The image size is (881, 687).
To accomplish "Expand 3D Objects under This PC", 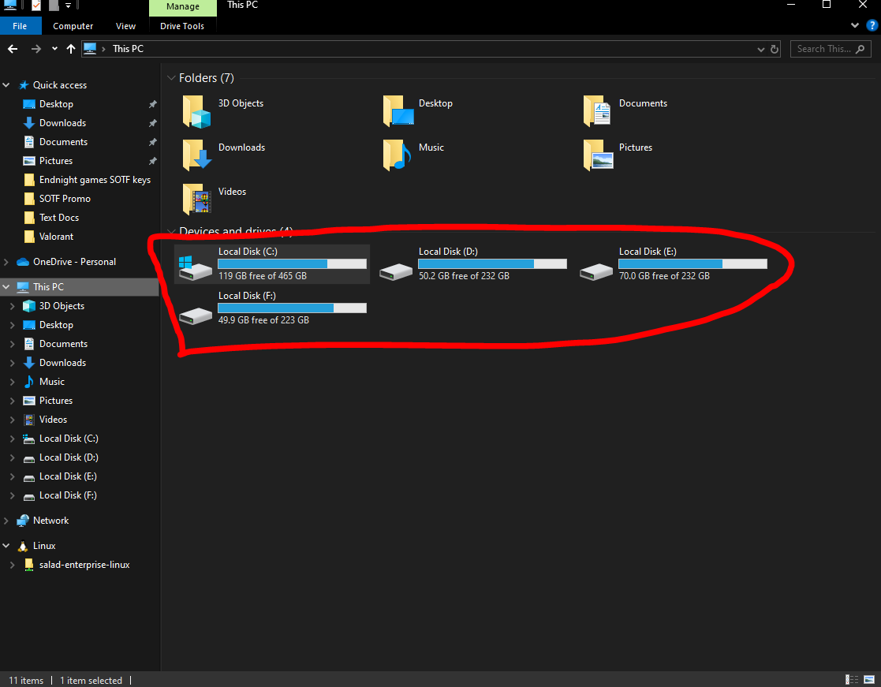I will pos(13,305).
